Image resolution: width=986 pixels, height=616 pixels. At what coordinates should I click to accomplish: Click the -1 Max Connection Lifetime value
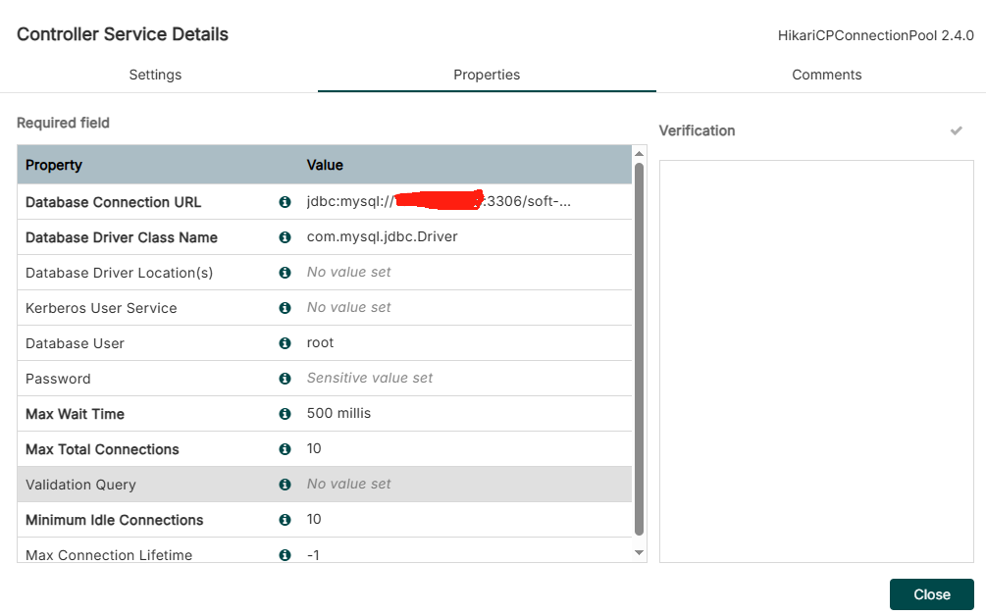pos(313,555)
